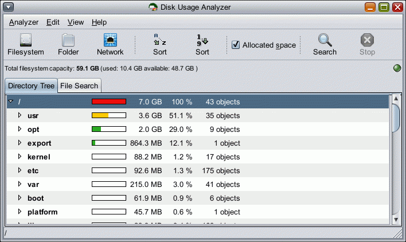Open the View menu
This screenshot has width=406, height=242.
(75, 22)
